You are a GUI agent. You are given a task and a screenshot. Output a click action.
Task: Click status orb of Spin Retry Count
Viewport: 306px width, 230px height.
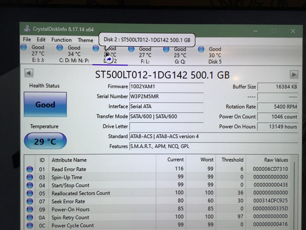(30, 217)
